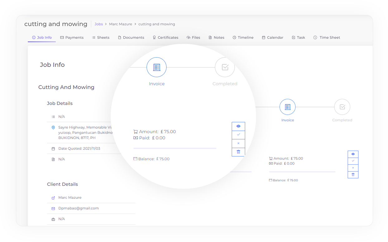Click the envelope icon beside the client email

tap(53, 208)
